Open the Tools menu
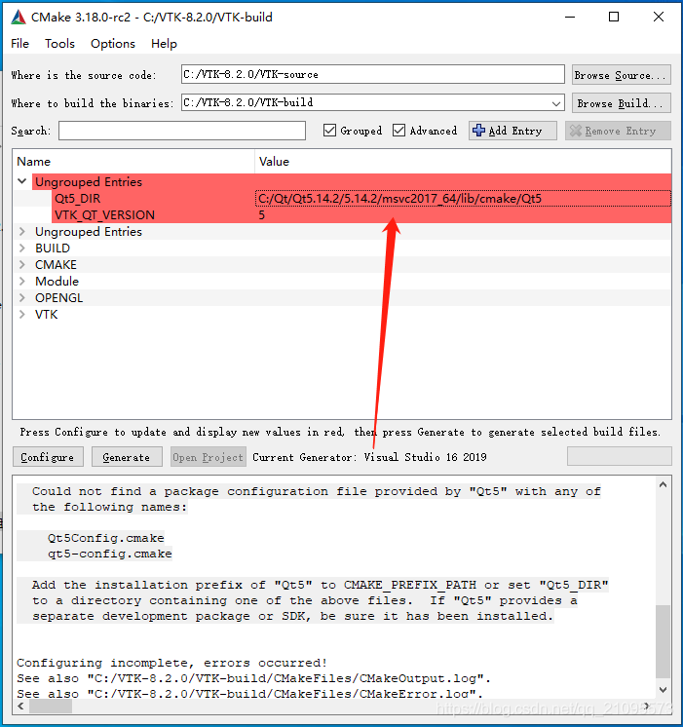The width and height of the screenshot is (683, 727). coord(59,44)
